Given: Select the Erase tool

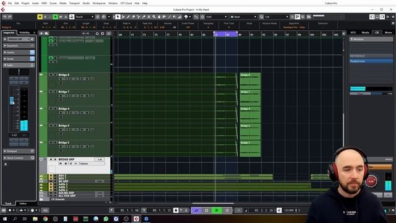Looking at the screenshot, I should click(134, 17).
